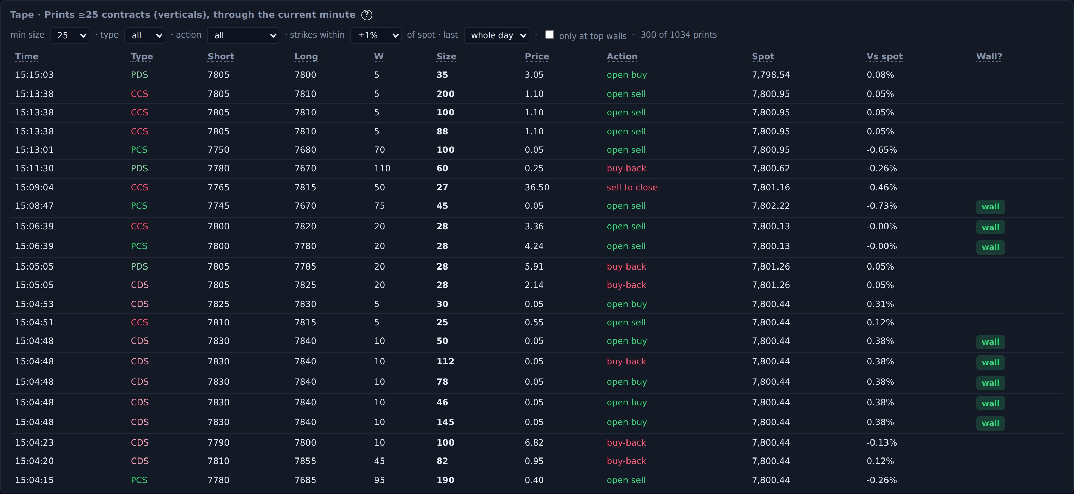
Task: Open the whole day time range dropdown
Action: (497, 35)
